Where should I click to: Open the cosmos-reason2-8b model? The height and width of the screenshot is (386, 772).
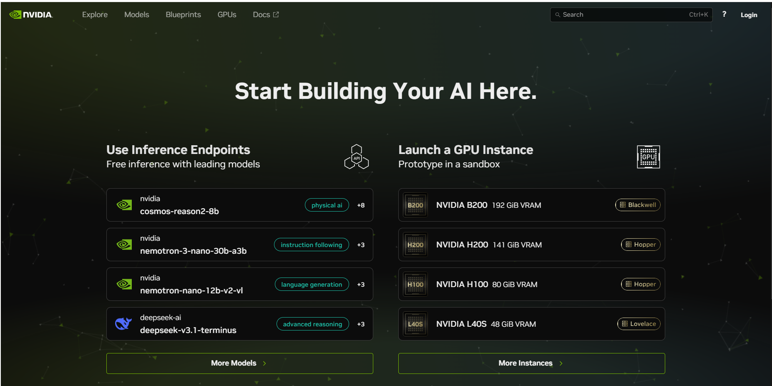240,205
